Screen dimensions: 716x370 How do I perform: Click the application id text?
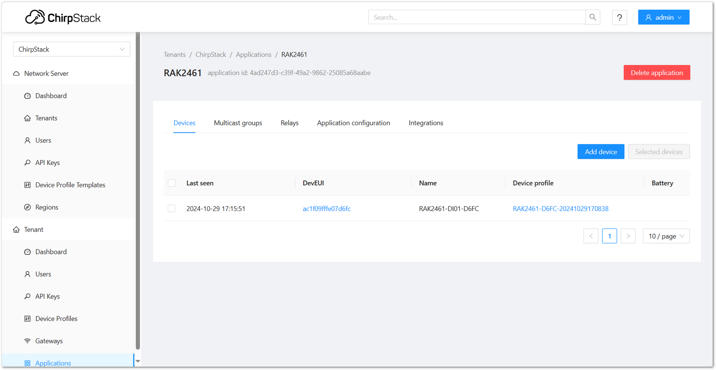pyautogui.click(x=289, y=73)
